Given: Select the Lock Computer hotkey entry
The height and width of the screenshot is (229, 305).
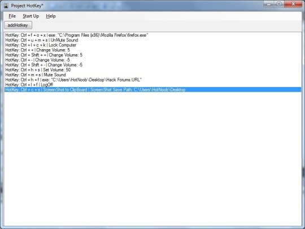Looking at the screenshot, I should click(152, 45).
